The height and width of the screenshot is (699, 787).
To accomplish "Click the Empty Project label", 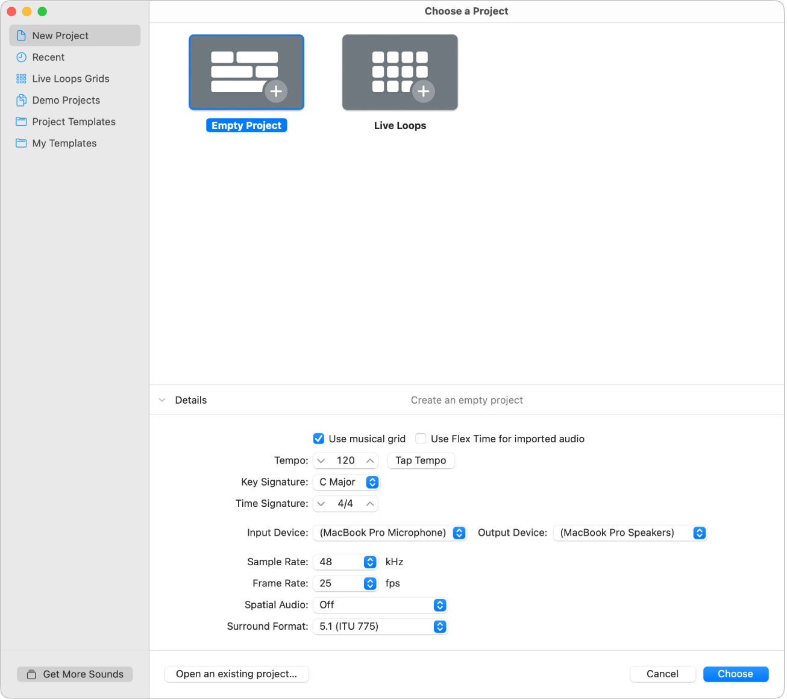I will point(246,125).
